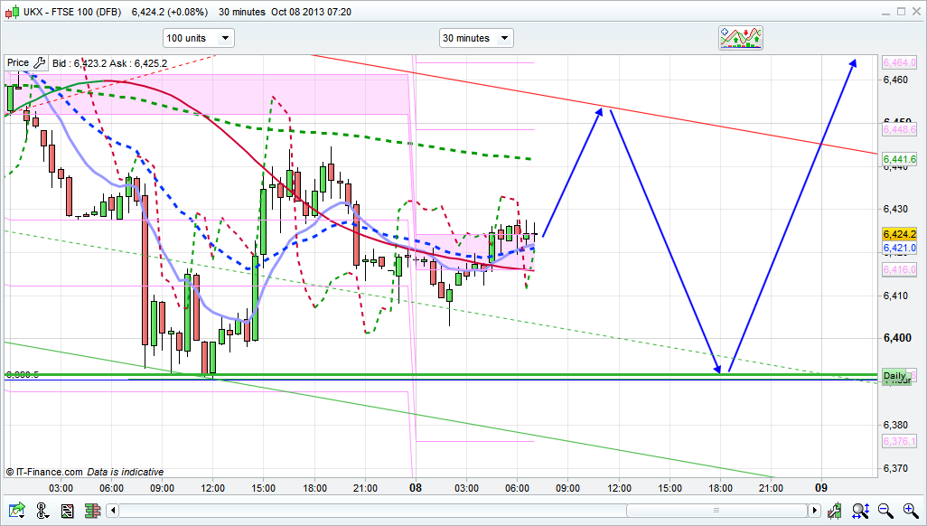Click the stacked bars icon in bottom toolbar
The height and width of the screenshot is (526, 927).
coord(92,511)
